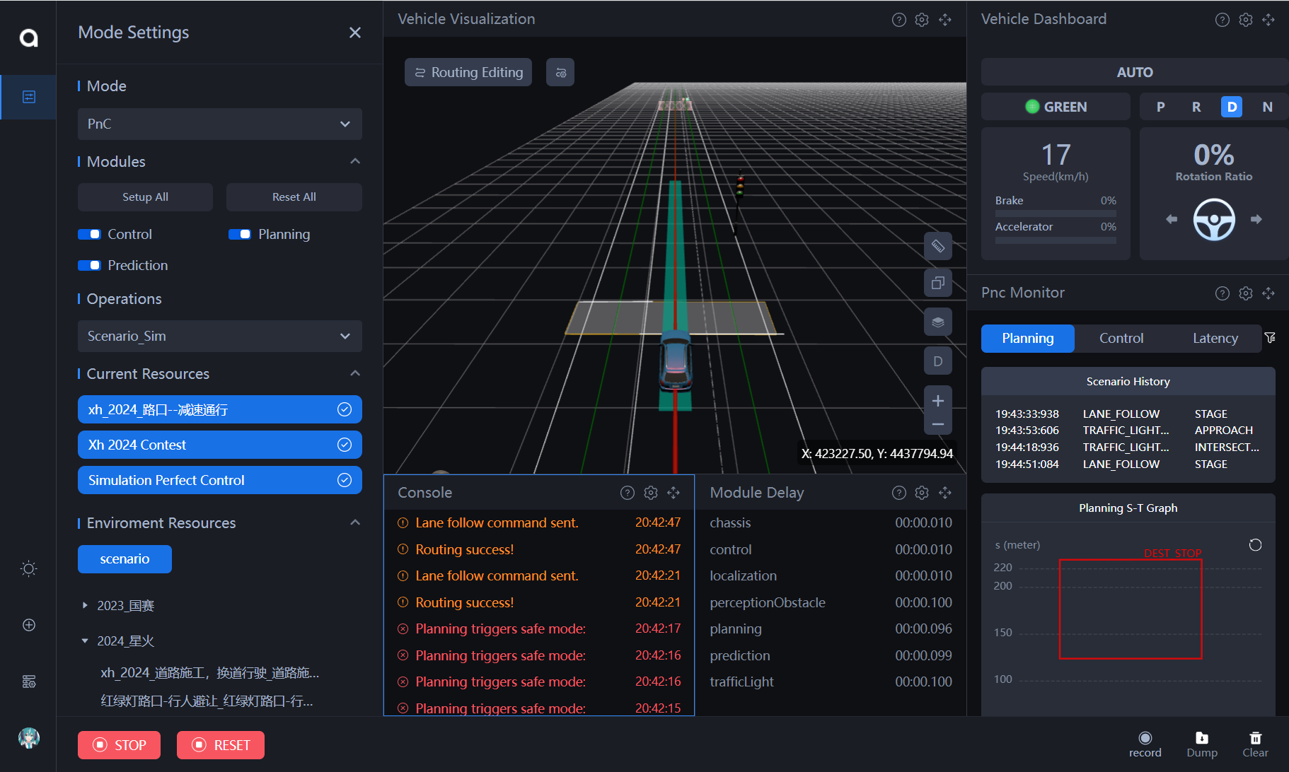Click the Setup All button
The height and width of the screenshot is (772, 1289).
(145, 197)
